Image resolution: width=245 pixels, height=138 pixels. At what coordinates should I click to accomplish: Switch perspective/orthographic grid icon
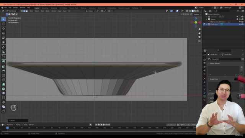[x=199, y=41]
